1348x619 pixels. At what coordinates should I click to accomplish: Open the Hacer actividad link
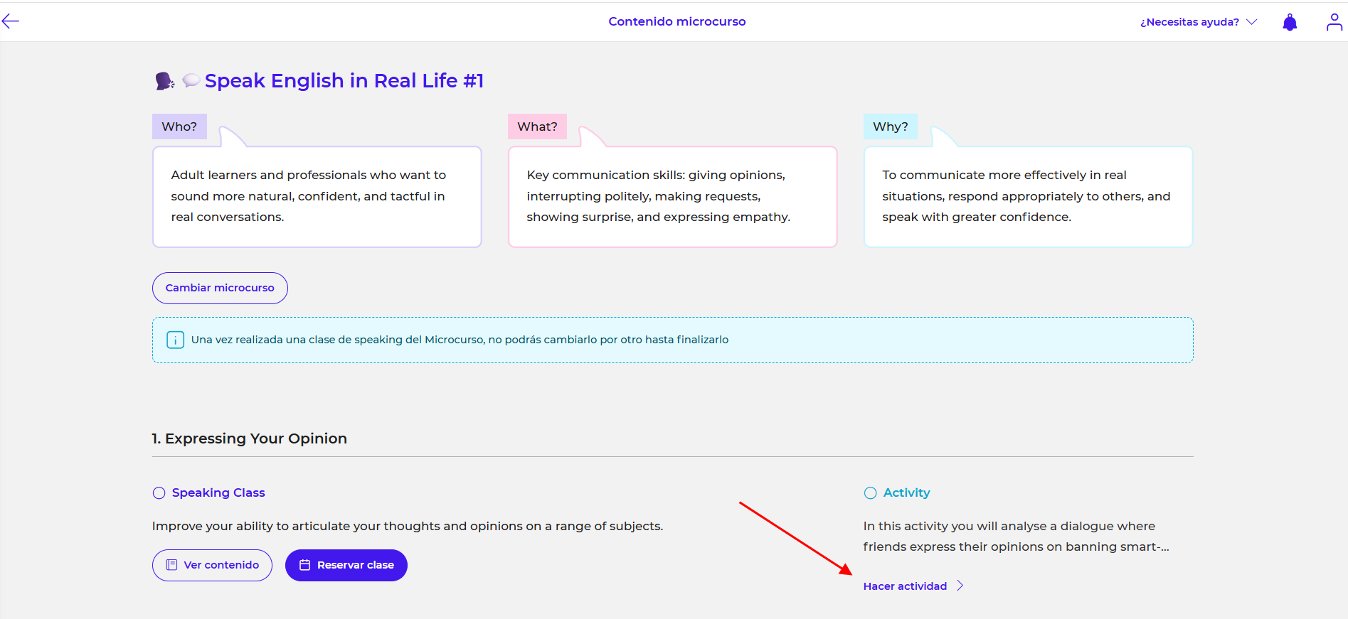click(x=905, y=586)
